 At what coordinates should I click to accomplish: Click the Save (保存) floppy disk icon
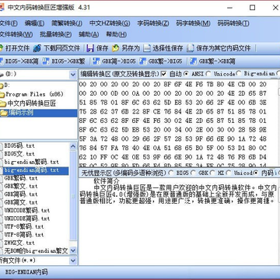tap(90, 48)
